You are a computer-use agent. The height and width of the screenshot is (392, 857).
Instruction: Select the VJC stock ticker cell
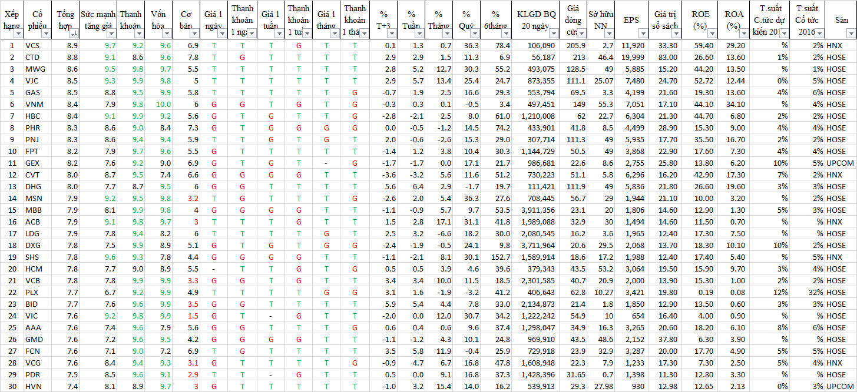pos(38,81)
